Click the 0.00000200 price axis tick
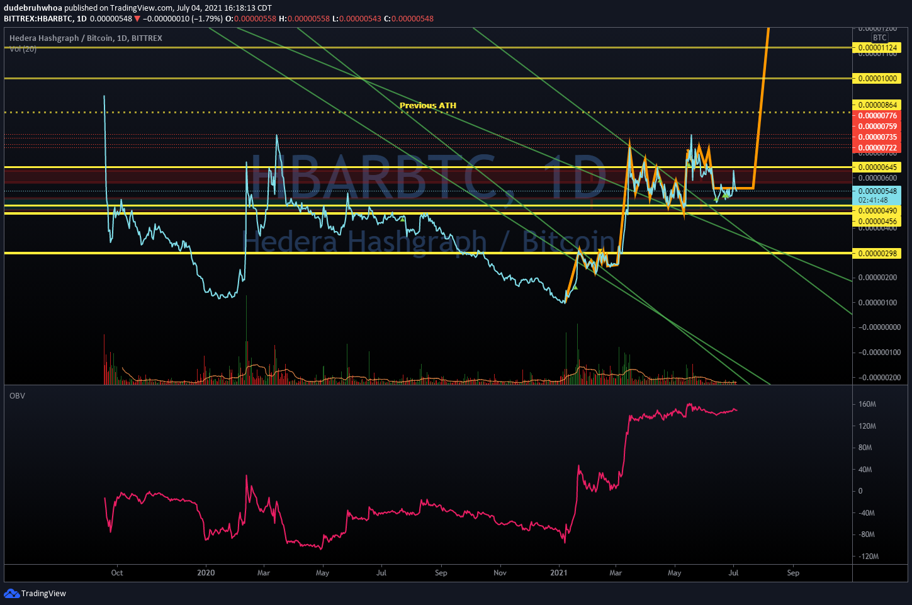912x605 pixels. pos(877,278)
